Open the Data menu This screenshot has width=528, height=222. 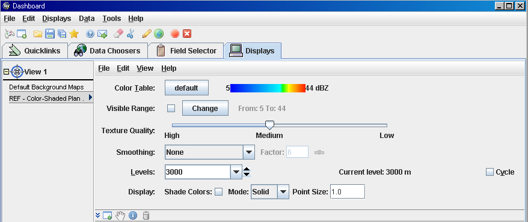87,19
